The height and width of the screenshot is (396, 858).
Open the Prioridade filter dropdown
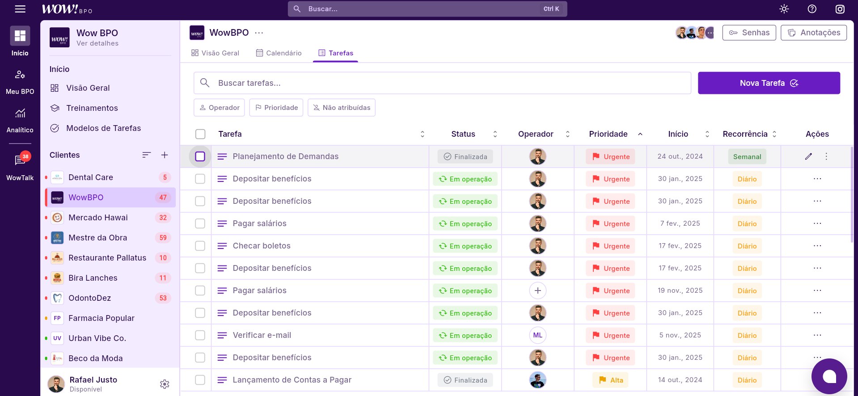point(276,108)
